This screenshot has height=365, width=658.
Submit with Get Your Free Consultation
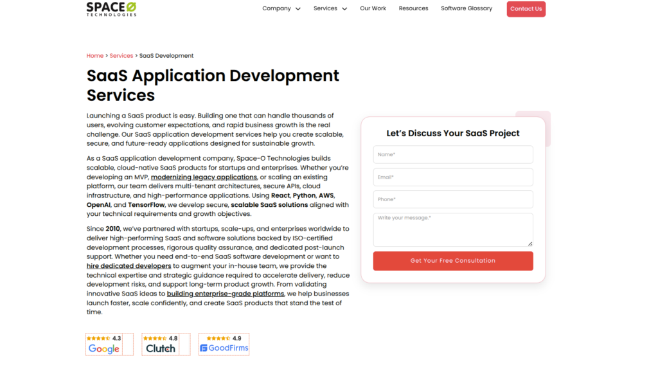(x=453, y=260)
